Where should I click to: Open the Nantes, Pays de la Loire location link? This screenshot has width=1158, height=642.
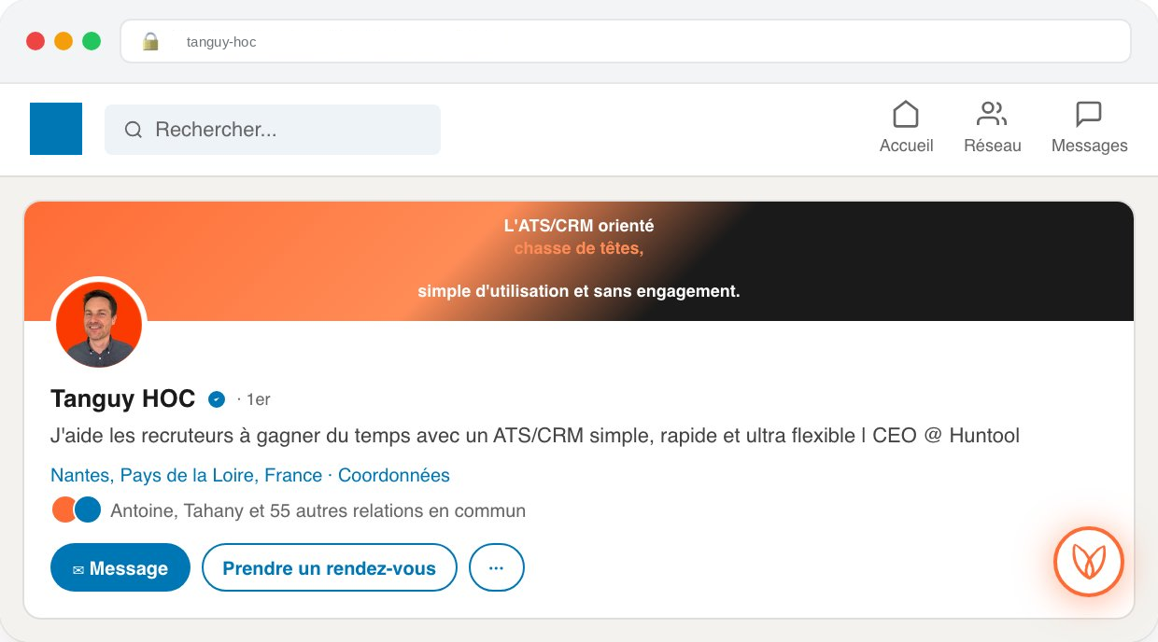coord(185,475)
